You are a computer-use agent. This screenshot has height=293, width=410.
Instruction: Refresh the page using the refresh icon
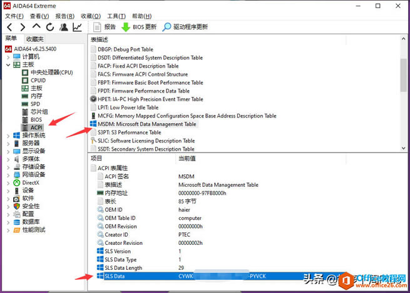tap(50, 27)
